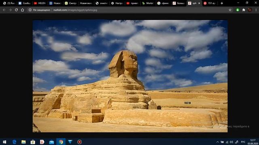Open the Chrome profile avatar

pyautogui.click(x=250, y=10)
